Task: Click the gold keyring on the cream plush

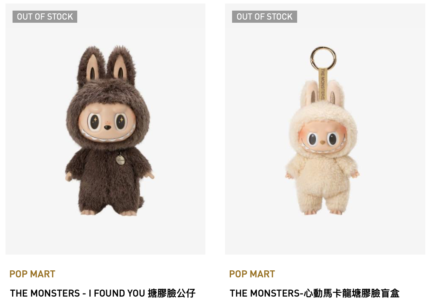Action: tap(323, 58)
